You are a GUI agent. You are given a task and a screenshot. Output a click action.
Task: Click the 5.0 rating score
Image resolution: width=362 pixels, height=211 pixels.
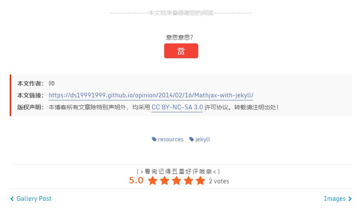coord(136,180)
